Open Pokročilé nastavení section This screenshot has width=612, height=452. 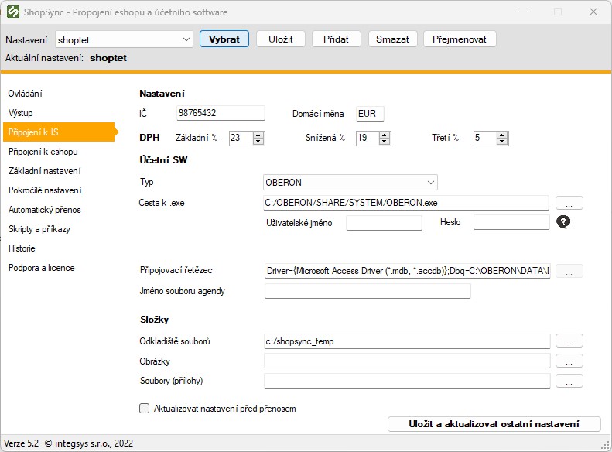click(46, 190)
